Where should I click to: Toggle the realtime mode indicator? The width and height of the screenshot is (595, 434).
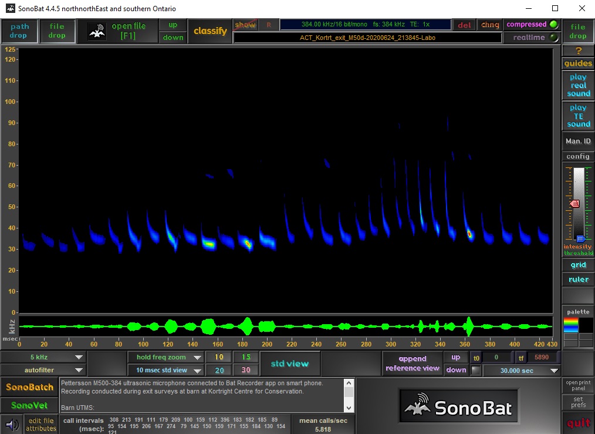(x=554, y=38)
